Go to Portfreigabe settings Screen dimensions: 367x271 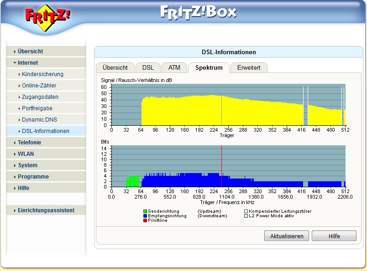(37, 108)
